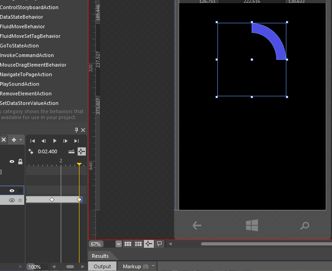Play the storyboard animation
Viewport: 332px width, 271px height.
click(x=55, y=141)
